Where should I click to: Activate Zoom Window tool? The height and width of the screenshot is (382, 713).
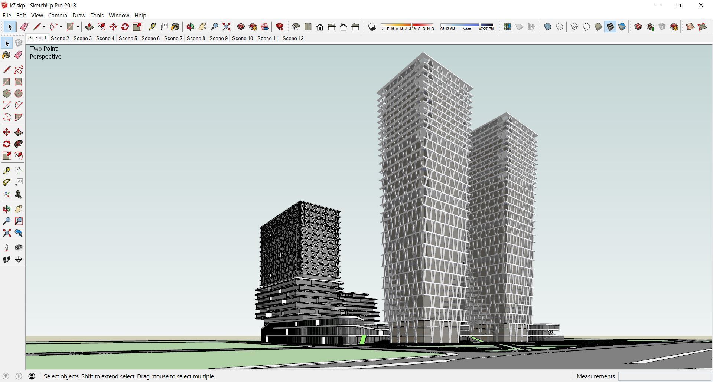[x=19, y=221]
